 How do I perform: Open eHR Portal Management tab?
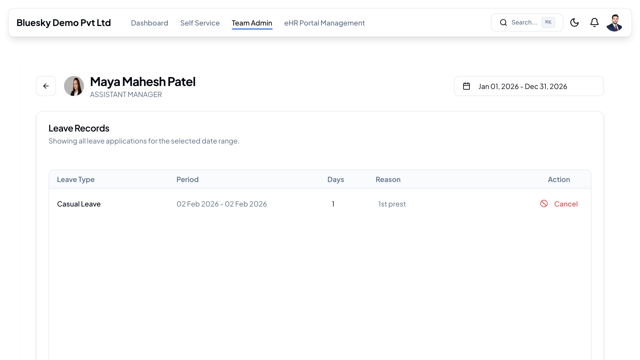click(x=324, y=23)
